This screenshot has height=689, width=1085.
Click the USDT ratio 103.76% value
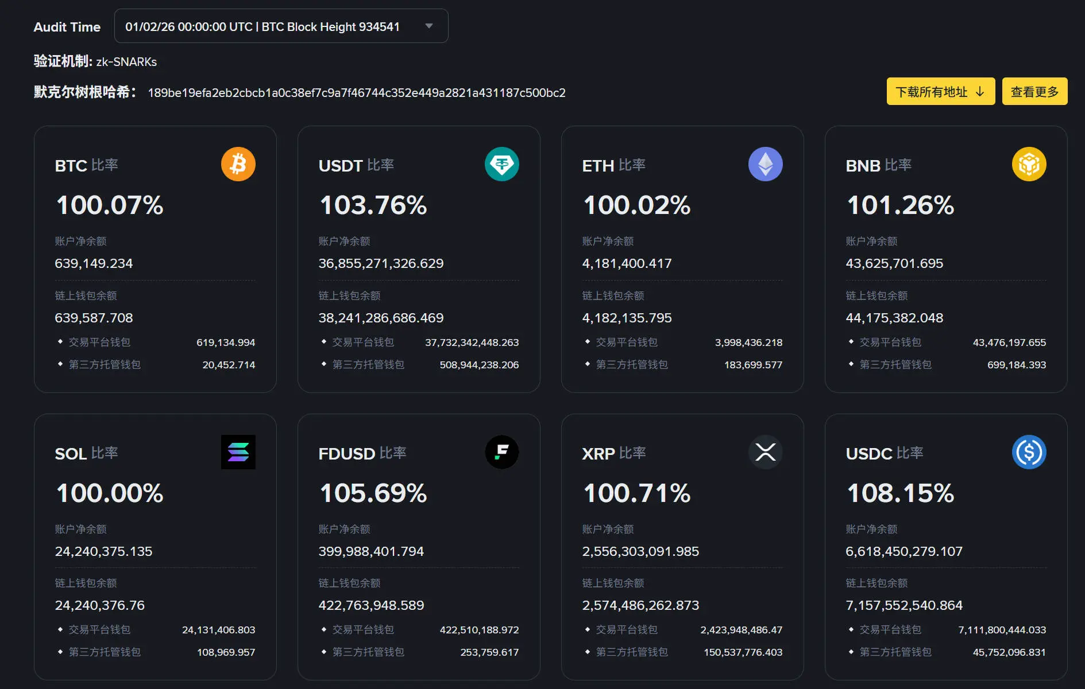[373, 204]
